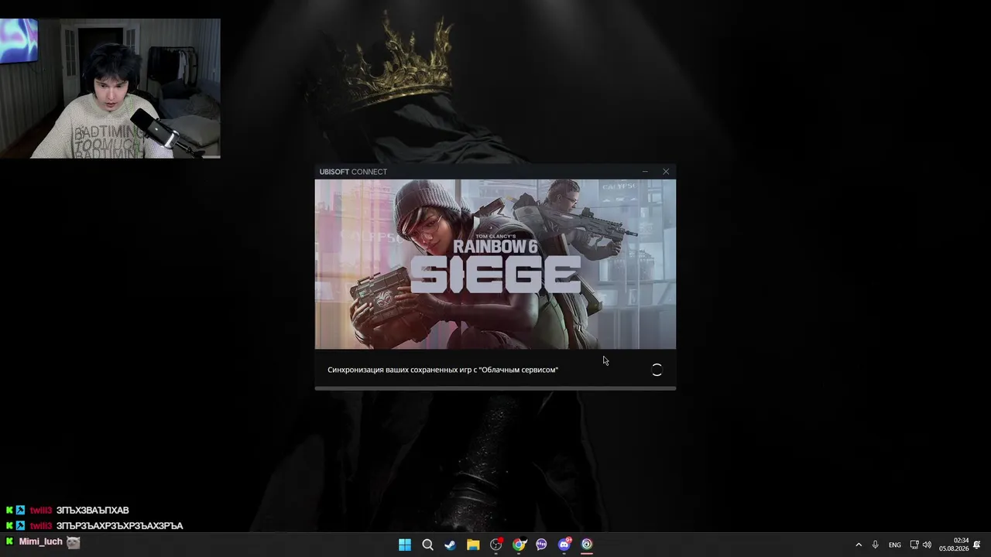Switch to Google Chrome on the taskbar
The width and height of the screenshot is (991, 557).
pyautogui.click(x=519, y=545)
